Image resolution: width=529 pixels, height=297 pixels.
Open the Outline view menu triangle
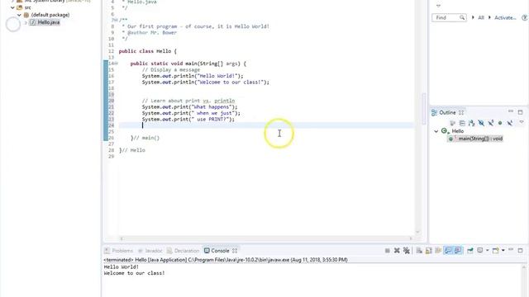point(522,122)
